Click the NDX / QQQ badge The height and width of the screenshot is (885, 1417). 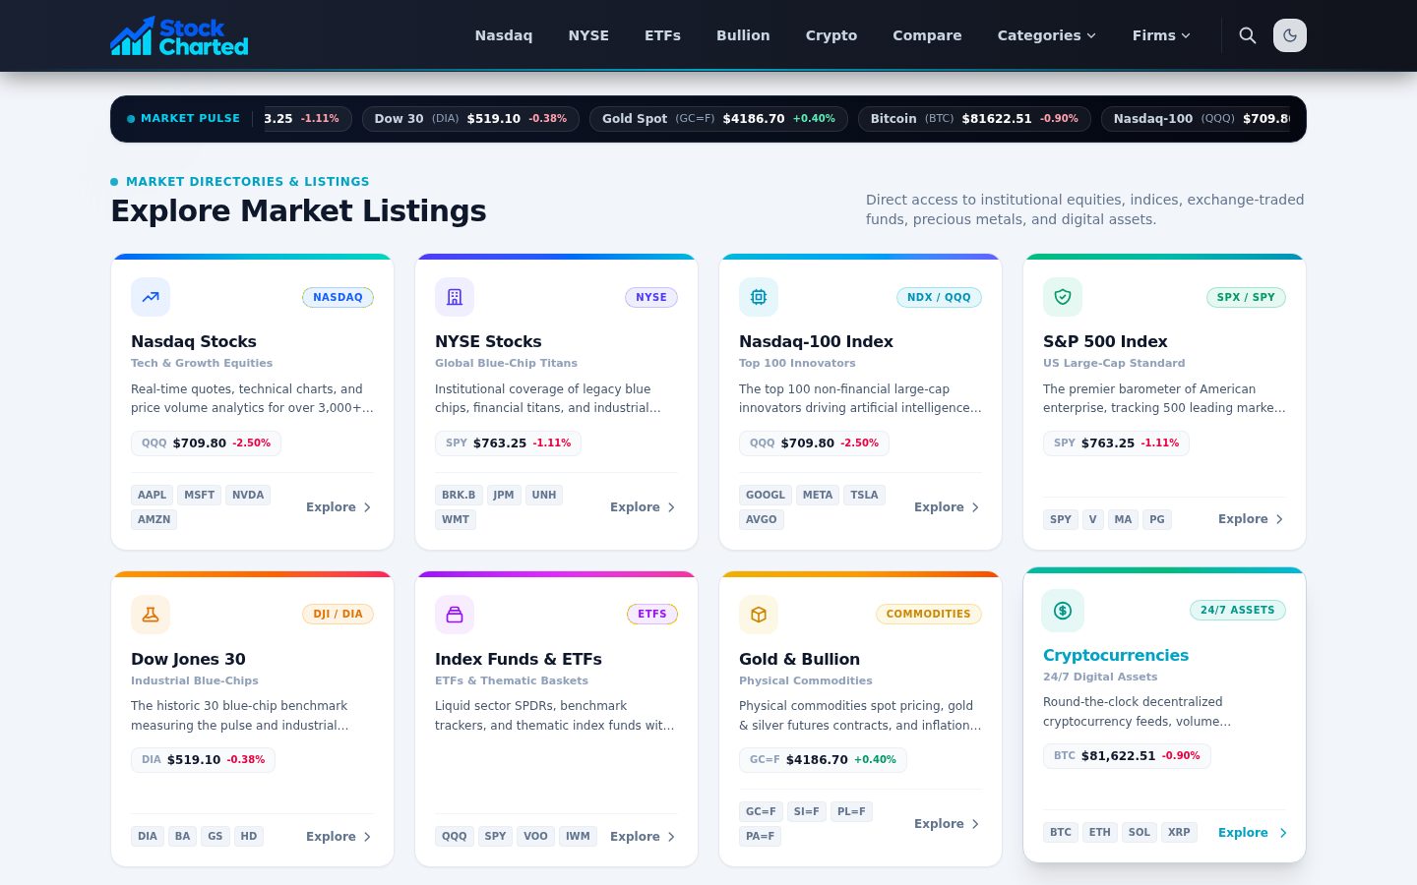click(939, 297)
